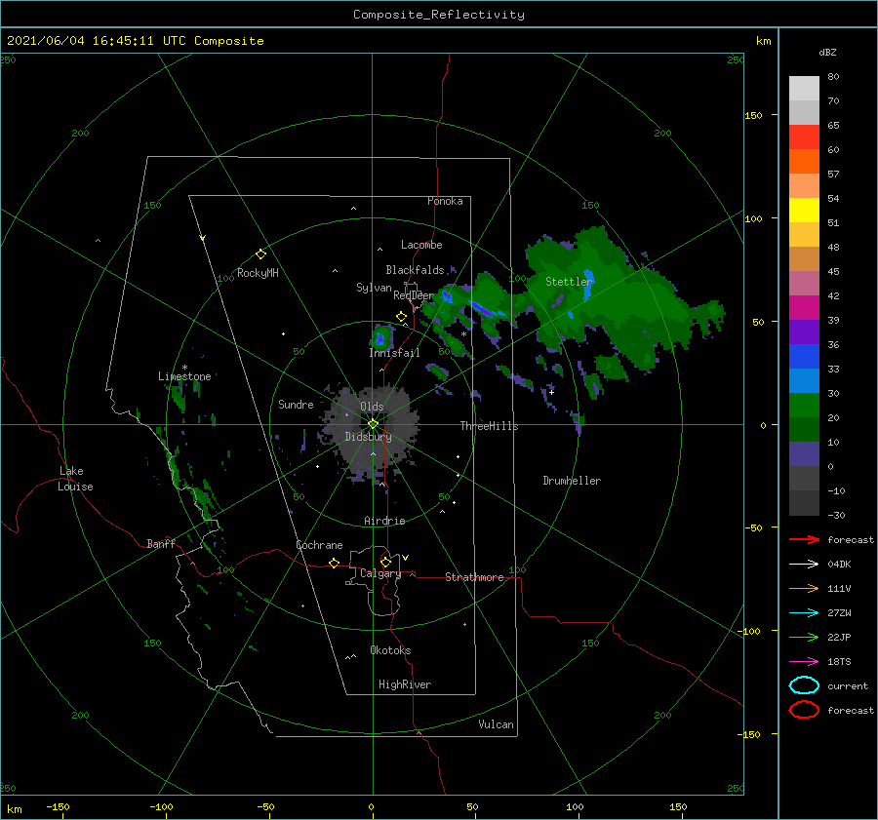Screen dimensions: 878x820
Task: Click the cyan 27ZW arrow icon
Action: [x=804, y=613]
